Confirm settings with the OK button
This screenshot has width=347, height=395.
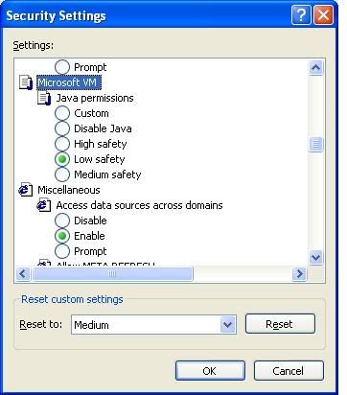coord(210,371)
